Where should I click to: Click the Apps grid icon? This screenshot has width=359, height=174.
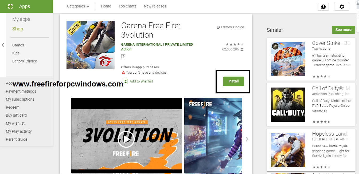pyautogui.click(x=10, y=6)
